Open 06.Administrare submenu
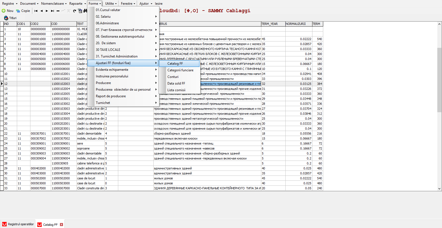The image size is (442, 228). (x=123, y=23)
